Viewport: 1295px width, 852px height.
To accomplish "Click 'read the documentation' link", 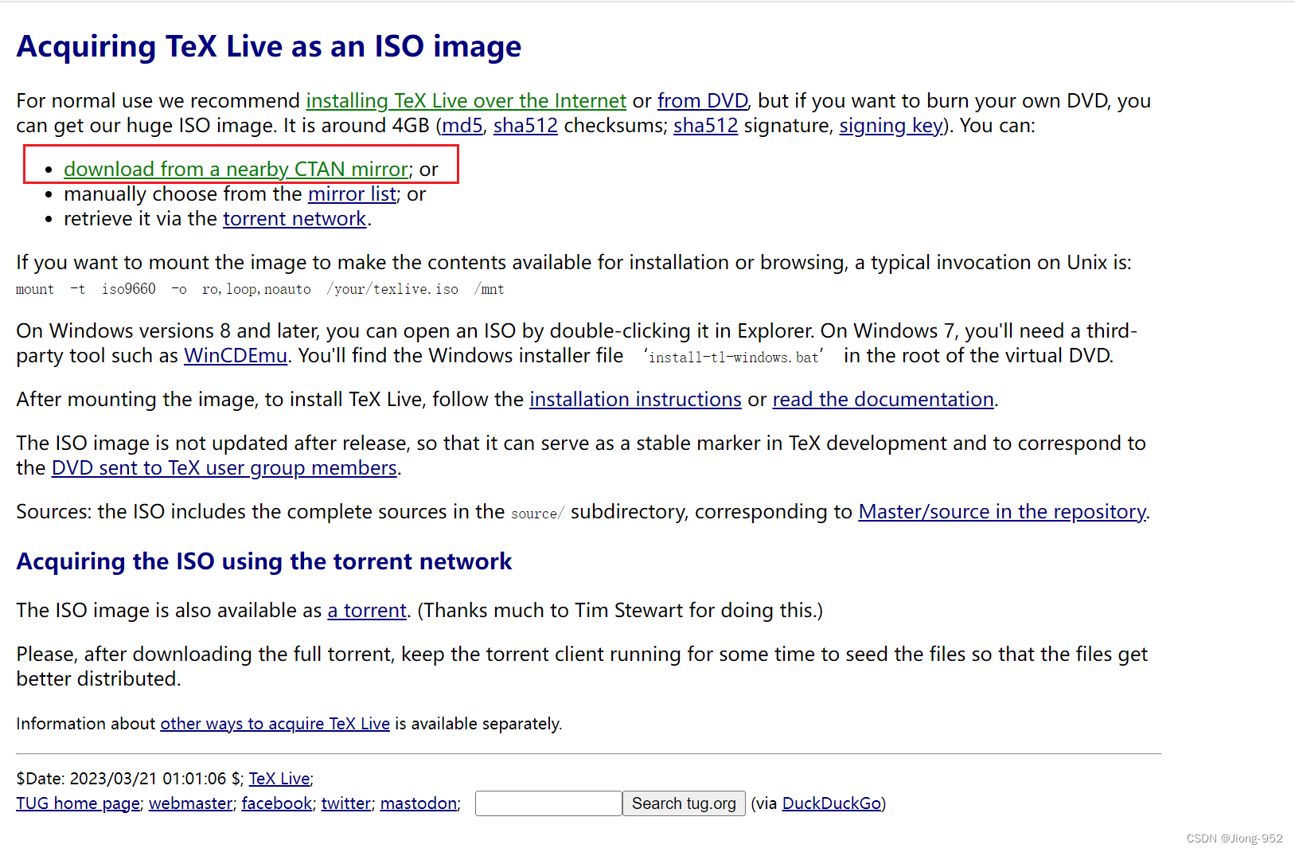I will point(883,400).
